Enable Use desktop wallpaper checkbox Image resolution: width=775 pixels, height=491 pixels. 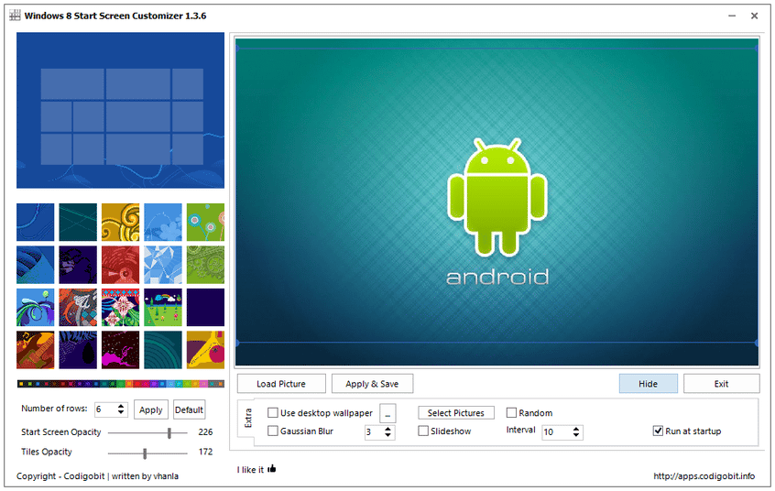click(273, 413)
